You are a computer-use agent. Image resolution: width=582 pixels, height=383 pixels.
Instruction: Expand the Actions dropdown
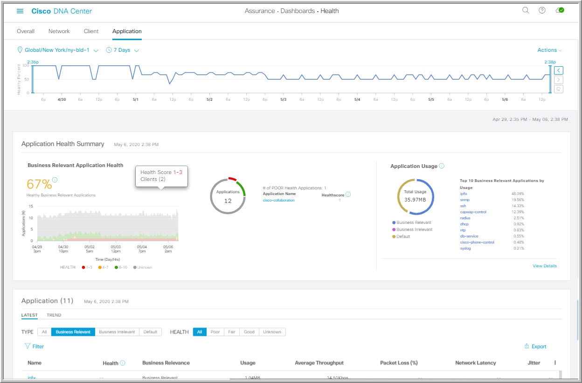[549, 50]
